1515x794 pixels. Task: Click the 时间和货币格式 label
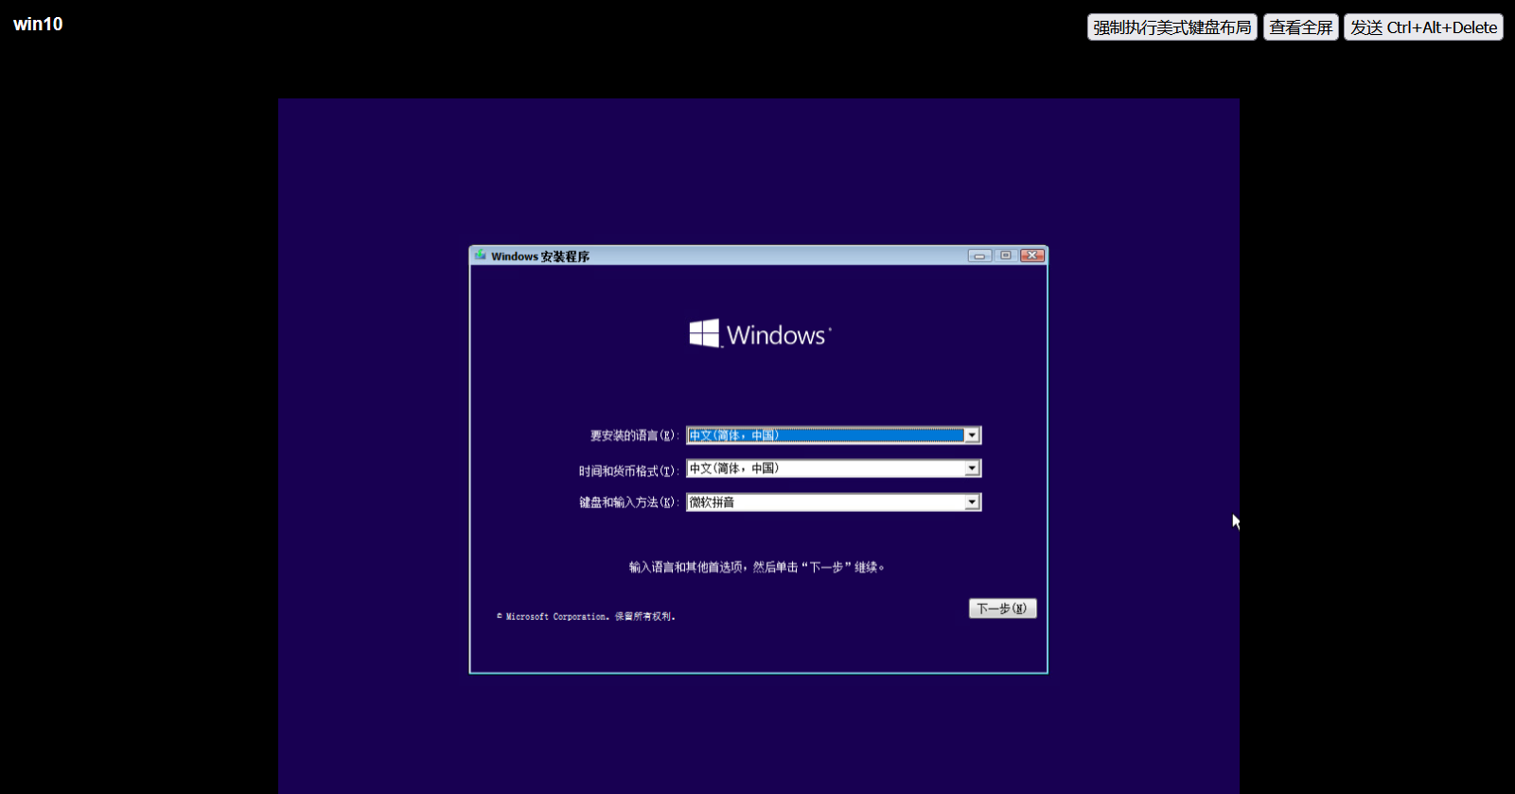coord(628,470)
